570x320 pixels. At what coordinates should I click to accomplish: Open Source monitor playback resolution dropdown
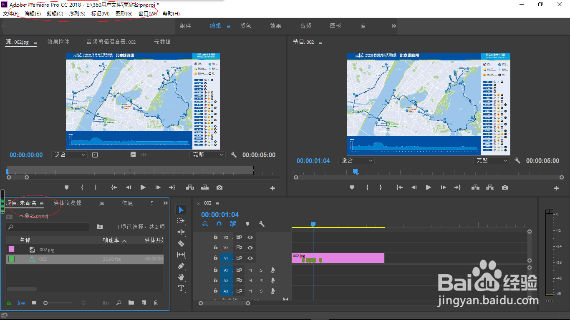[x=207, y=155]
